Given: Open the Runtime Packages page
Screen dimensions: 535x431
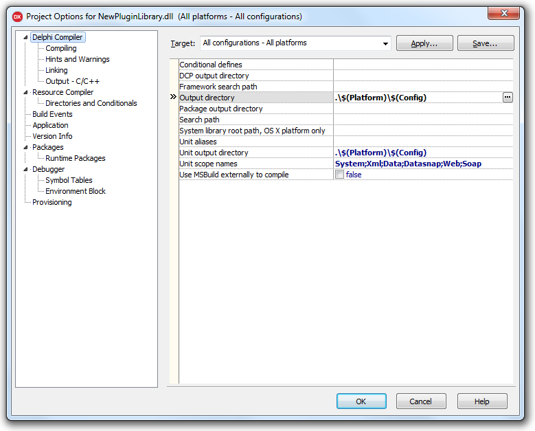Looking at the screenshot, I should point(76,158).
